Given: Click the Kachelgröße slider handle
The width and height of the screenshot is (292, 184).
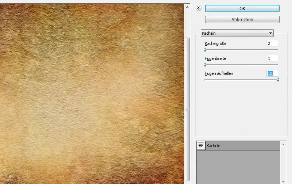Looking at the screenshot, I should click(205, 50).
